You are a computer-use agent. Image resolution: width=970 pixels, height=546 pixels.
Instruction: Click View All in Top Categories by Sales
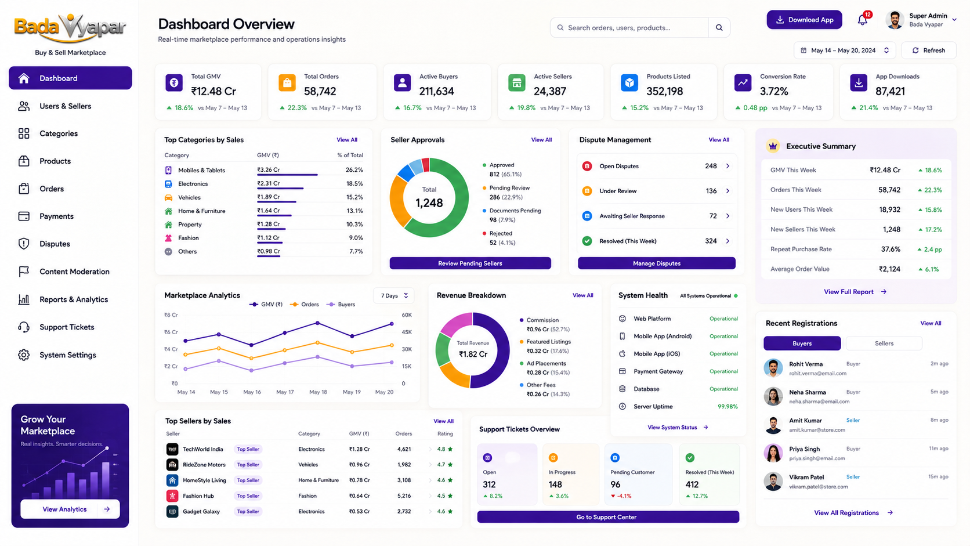347,140
